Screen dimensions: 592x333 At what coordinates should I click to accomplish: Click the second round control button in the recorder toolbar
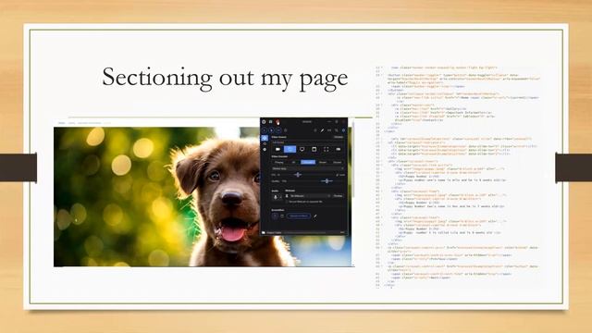(x=271, y=130)
